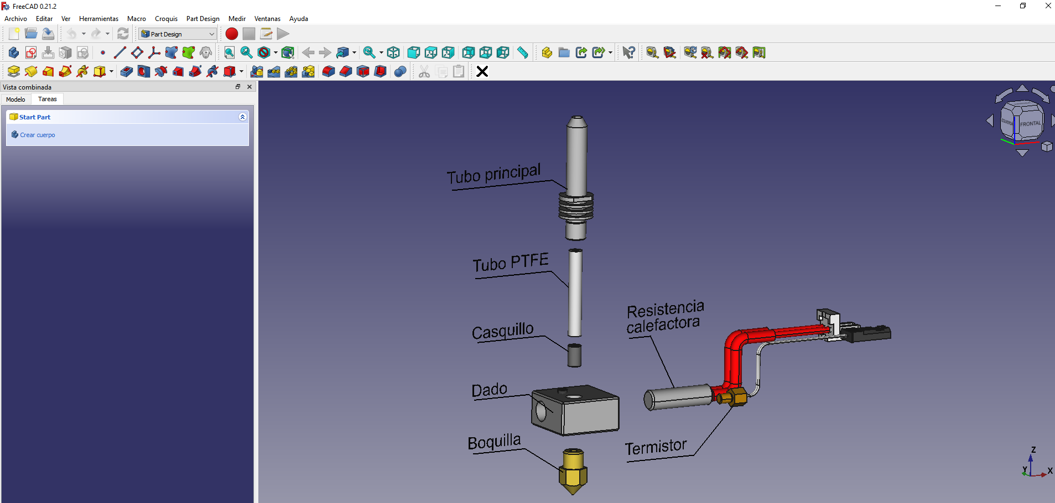Create a new sketch

tap(30, 53)
